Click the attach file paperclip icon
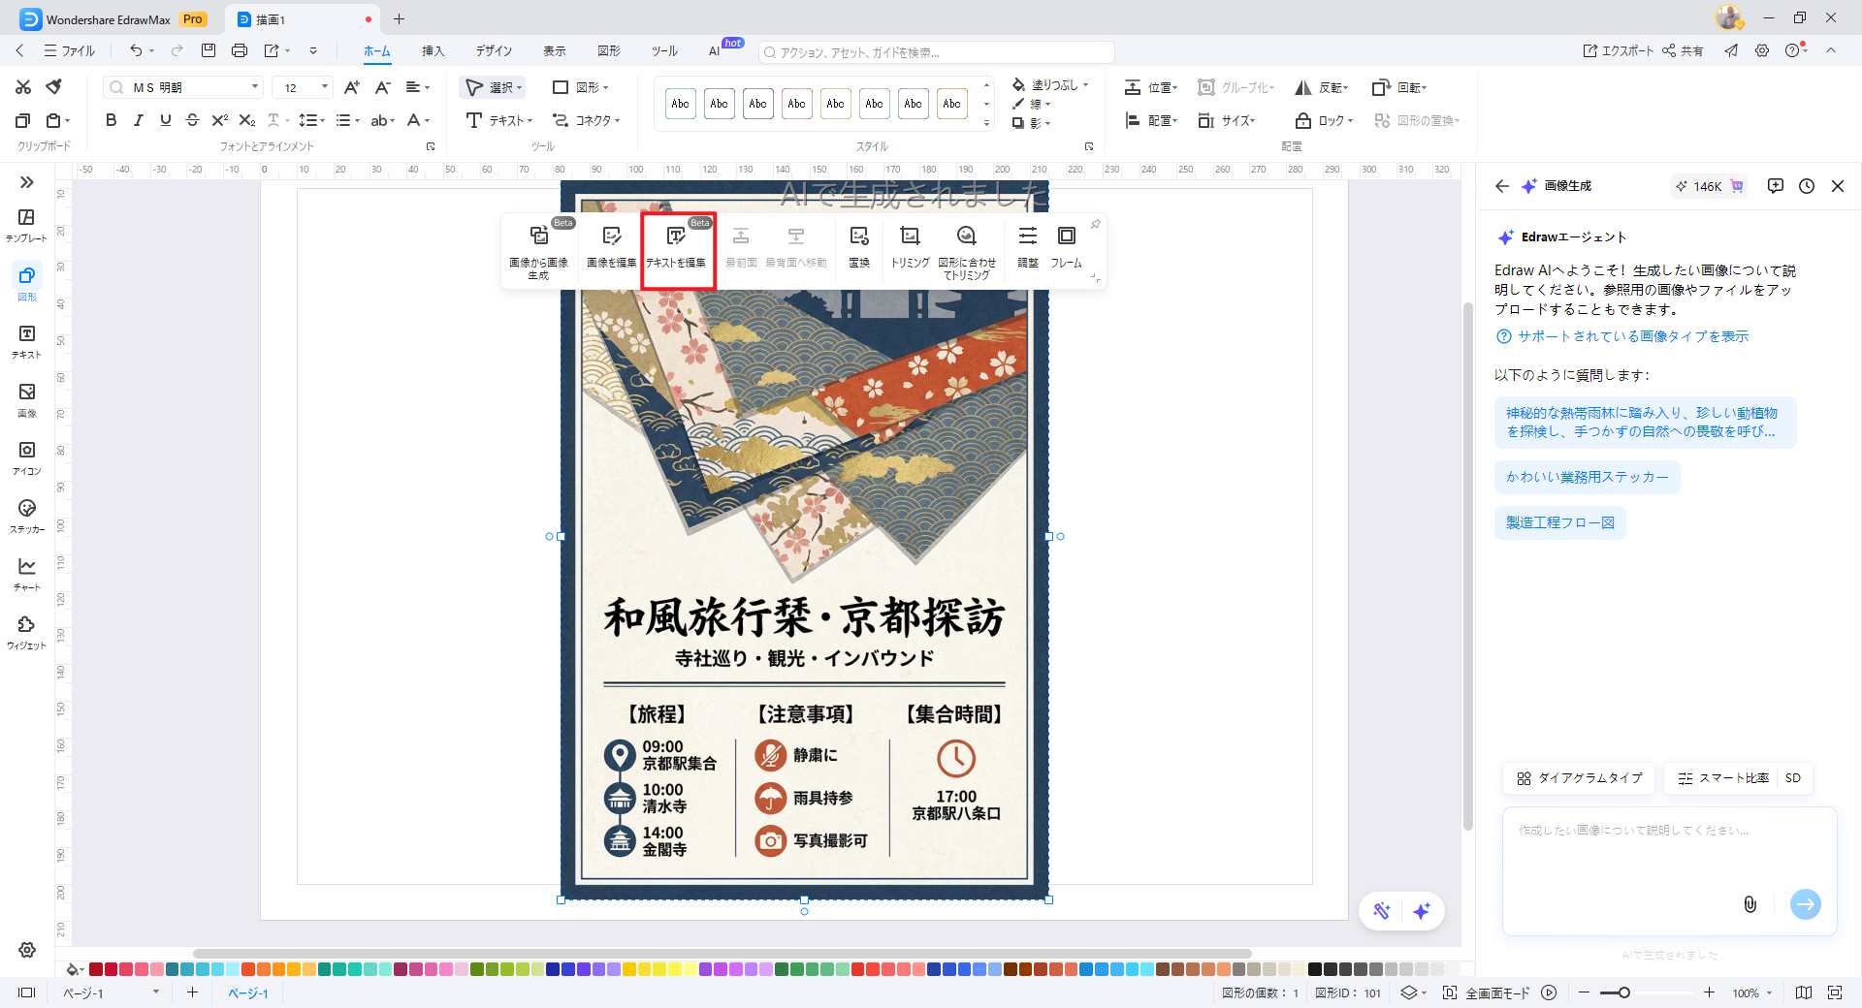The width and height of the screenshot is (1862, 1008). (x=1750, y=904)
